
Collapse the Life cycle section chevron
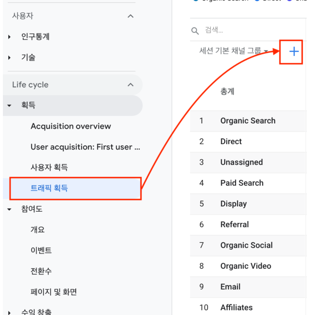[x=131, y=85]
